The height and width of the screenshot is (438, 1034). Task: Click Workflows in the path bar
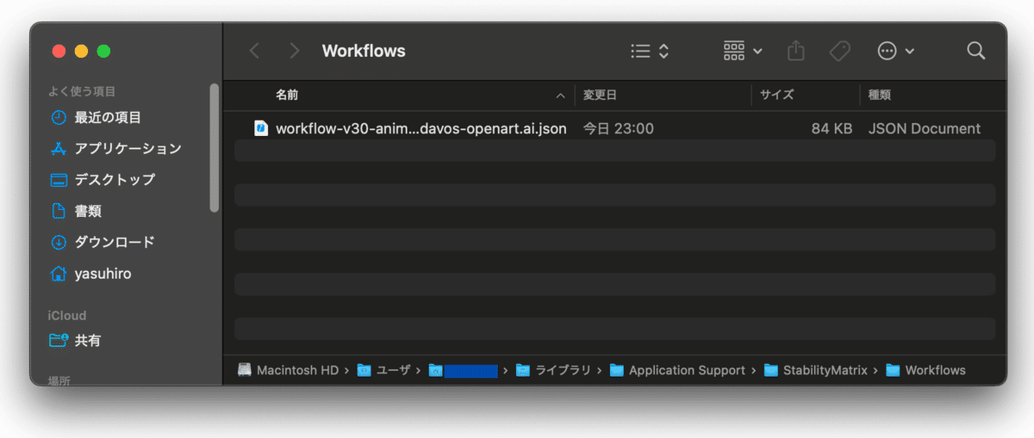[x=925, y=370]
